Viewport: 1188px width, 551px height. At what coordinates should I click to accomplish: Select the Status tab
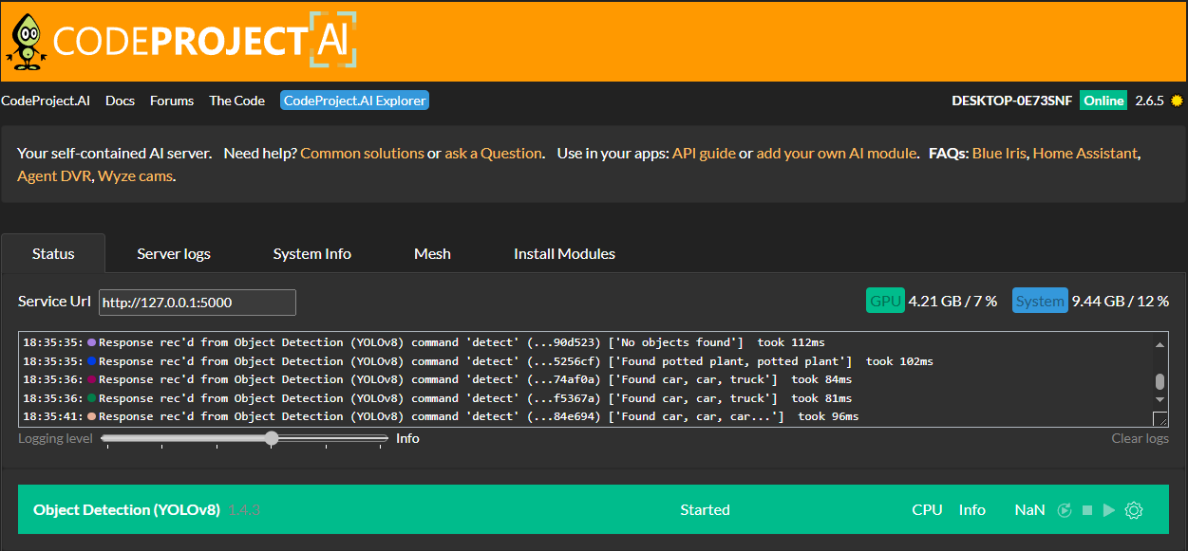click(53, 253)
